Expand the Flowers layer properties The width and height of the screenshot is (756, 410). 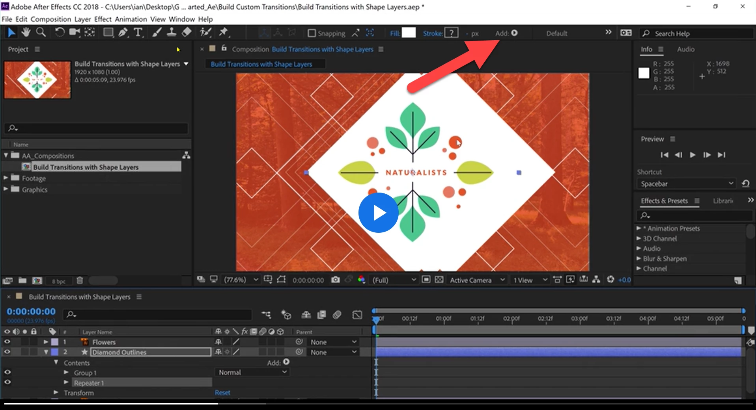[x=46, y=342]
